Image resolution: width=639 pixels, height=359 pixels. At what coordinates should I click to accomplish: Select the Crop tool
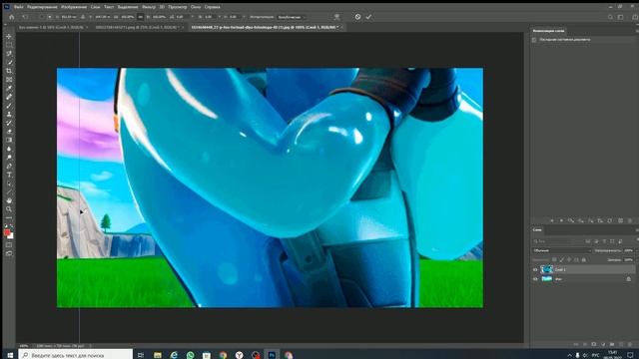pyautogui.click(x=9, y=71)
